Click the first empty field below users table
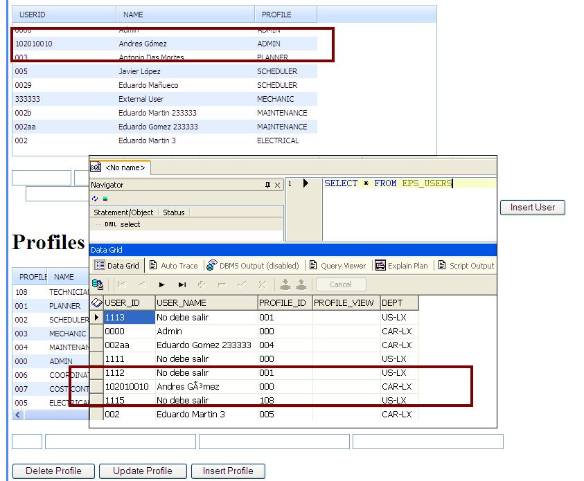Viewport: 584px width, 481px height. coord(42,178)
